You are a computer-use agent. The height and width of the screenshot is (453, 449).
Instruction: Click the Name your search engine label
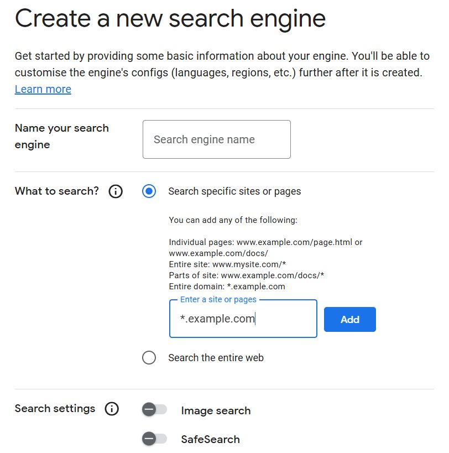[x=61, y=136]
